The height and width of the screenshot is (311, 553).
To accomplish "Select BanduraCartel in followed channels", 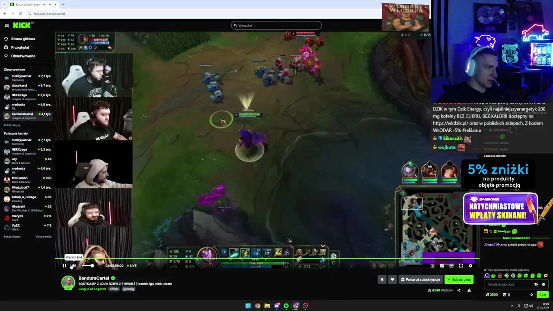I will pyautogui.click(x=28, y=116).
